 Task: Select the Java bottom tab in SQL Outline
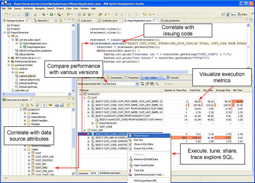point(93,173)
